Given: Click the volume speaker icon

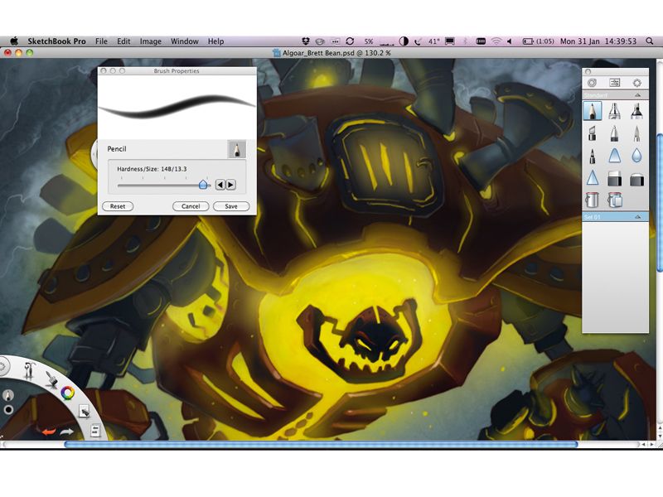Looking at the screenshot, I should coord(510,41).
